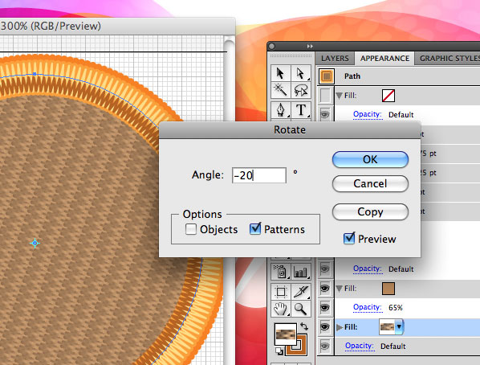Viewport: 480px width, 365px height.
Task: Open Opacity link below pattern Fill row
Action: tap(360, 346)
